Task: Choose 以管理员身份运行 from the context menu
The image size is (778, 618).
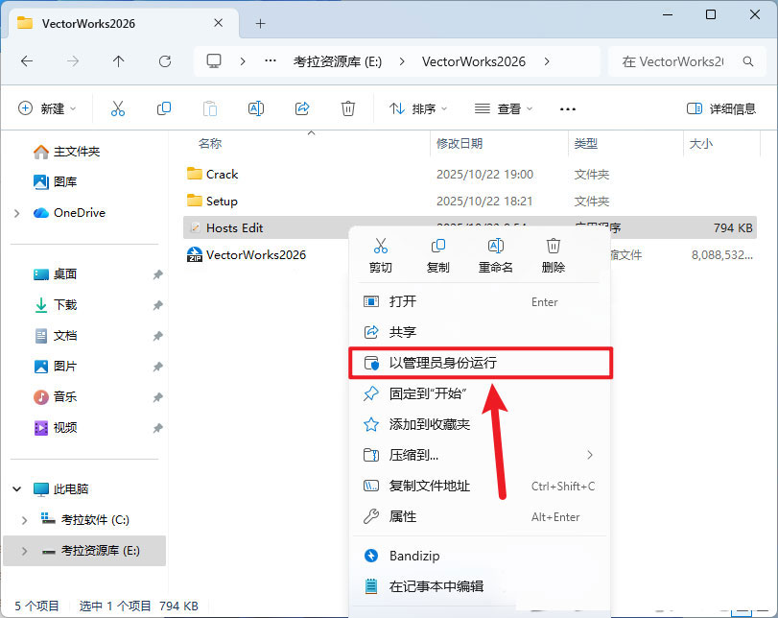Action: tap(481, 363)
